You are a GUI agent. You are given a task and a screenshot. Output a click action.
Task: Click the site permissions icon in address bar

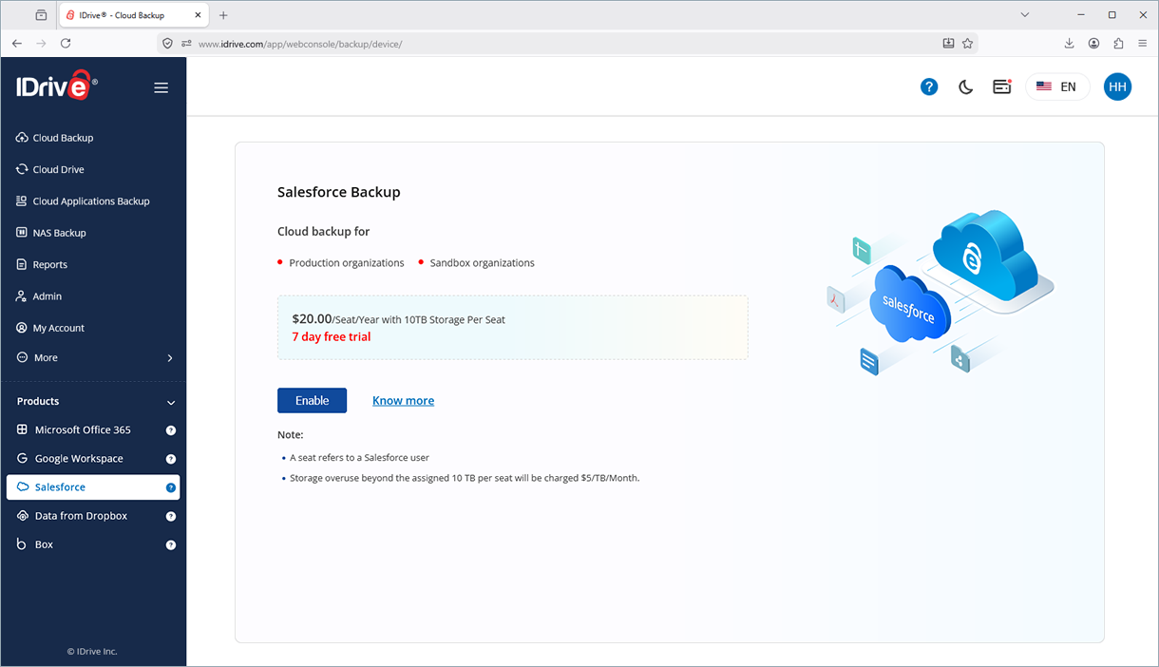coord(186,44)
